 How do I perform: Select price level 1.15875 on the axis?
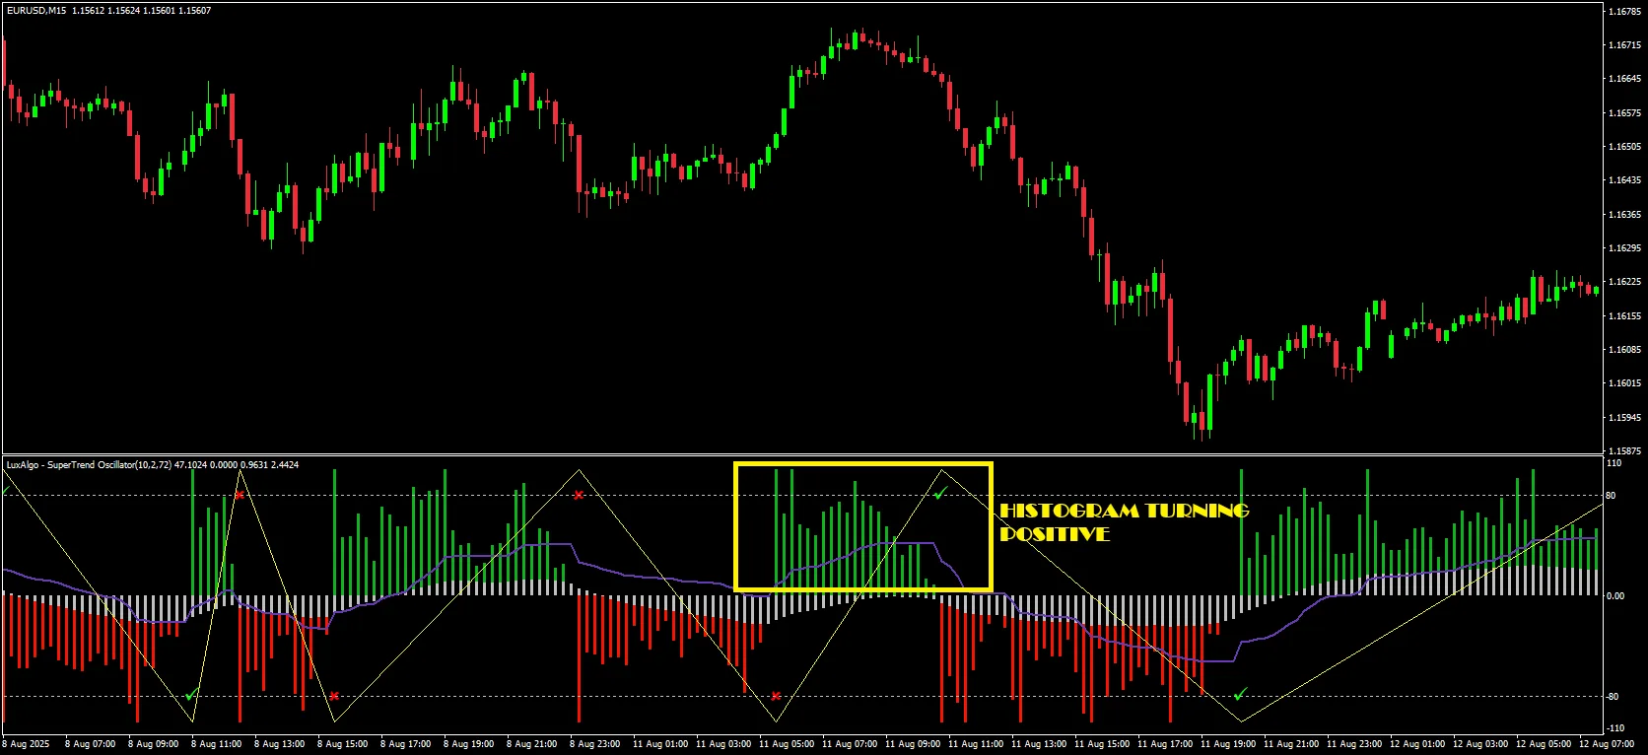[x=1624, y=450]
